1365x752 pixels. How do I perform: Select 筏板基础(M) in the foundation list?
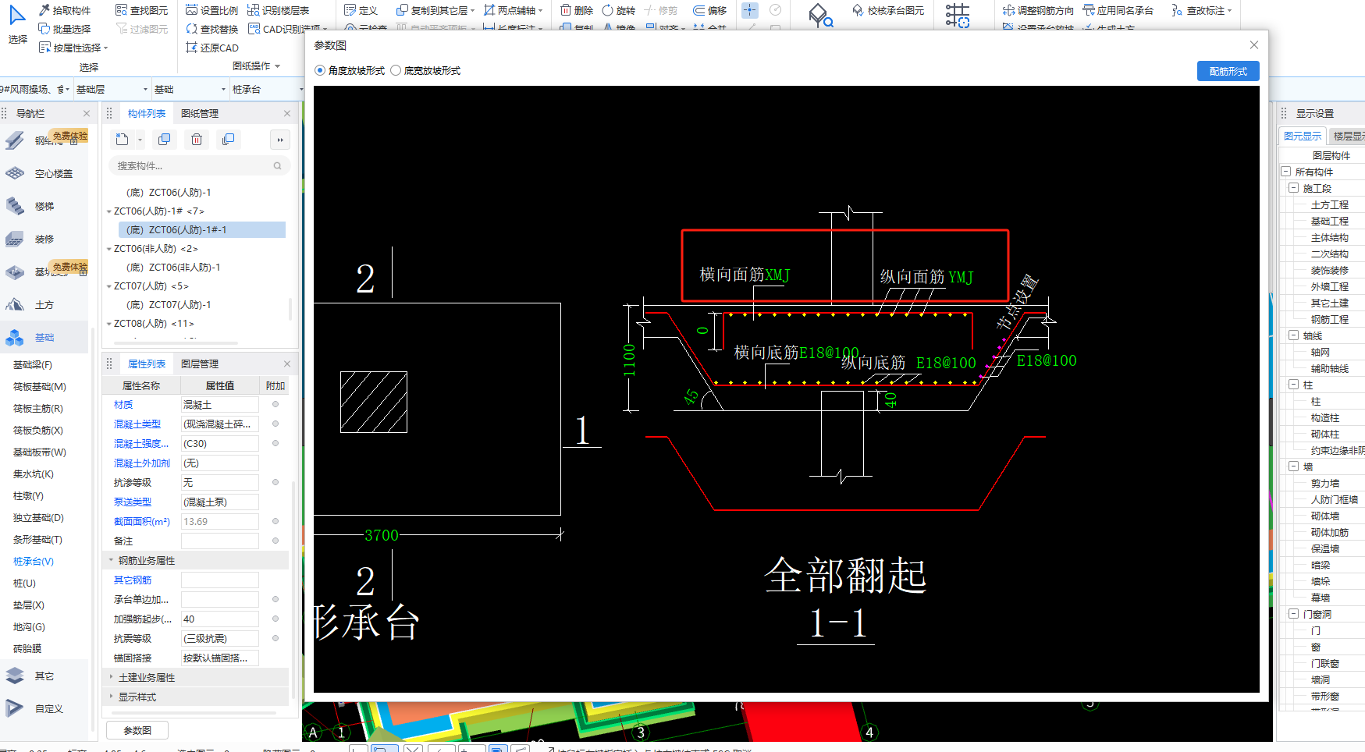pyautogui.click(x=39, y=387)
